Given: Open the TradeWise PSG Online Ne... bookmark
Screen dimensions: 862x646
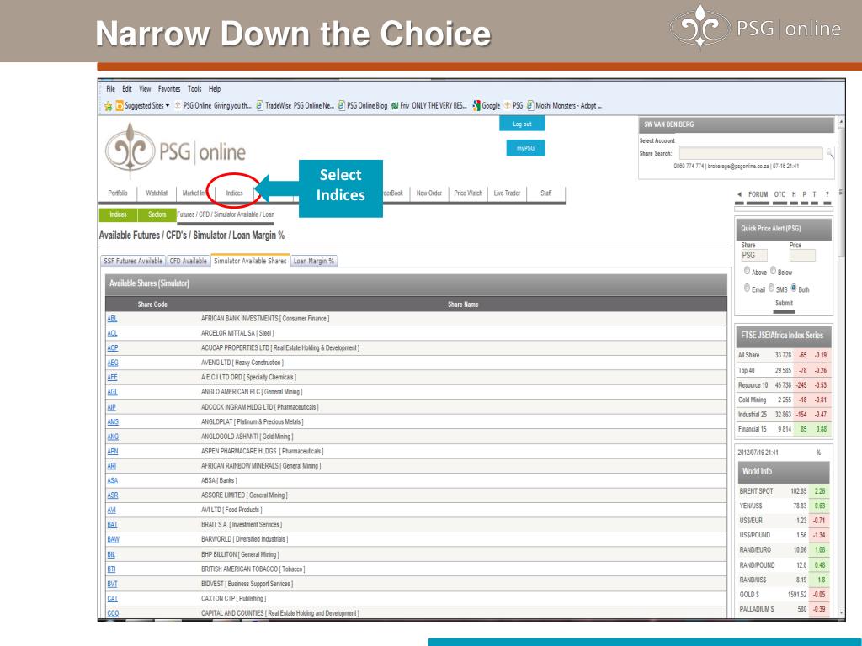Looking at the screenshot, I should (x=295, y=105).
